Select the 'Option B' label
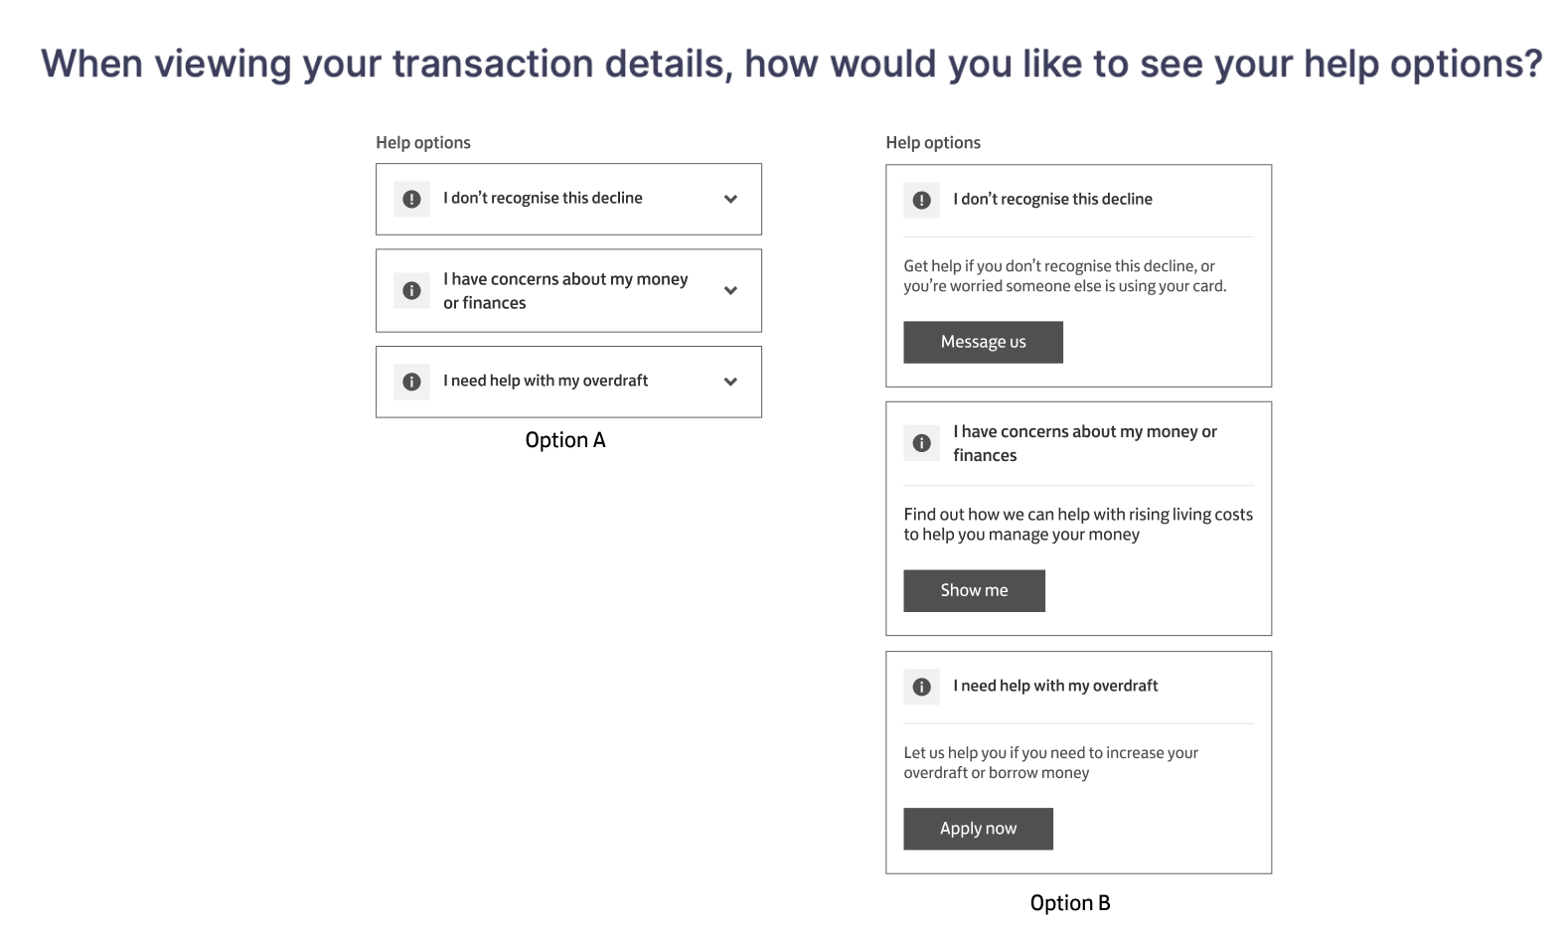Screen dimensions: 1566x934 click(x=1070, y=902)
